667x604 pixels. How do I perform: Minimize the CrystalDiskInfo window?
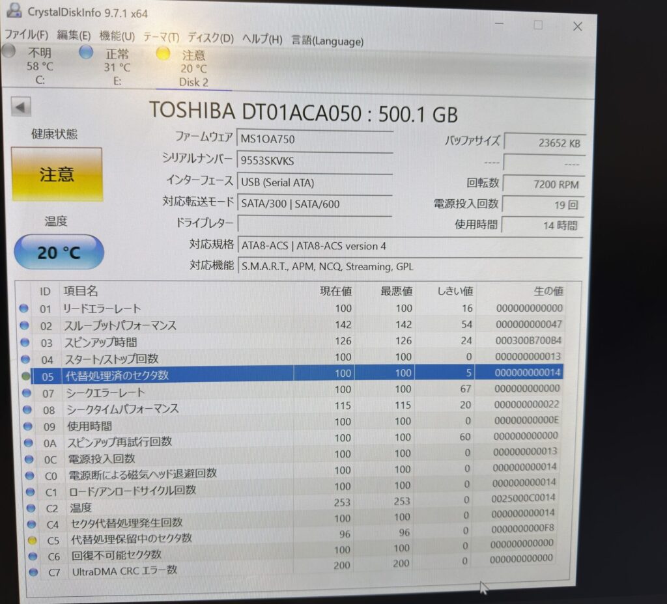pyautogui.click(x=500, y=24)
